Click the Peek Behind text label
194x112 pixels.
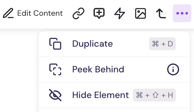[x=98, y=69]
